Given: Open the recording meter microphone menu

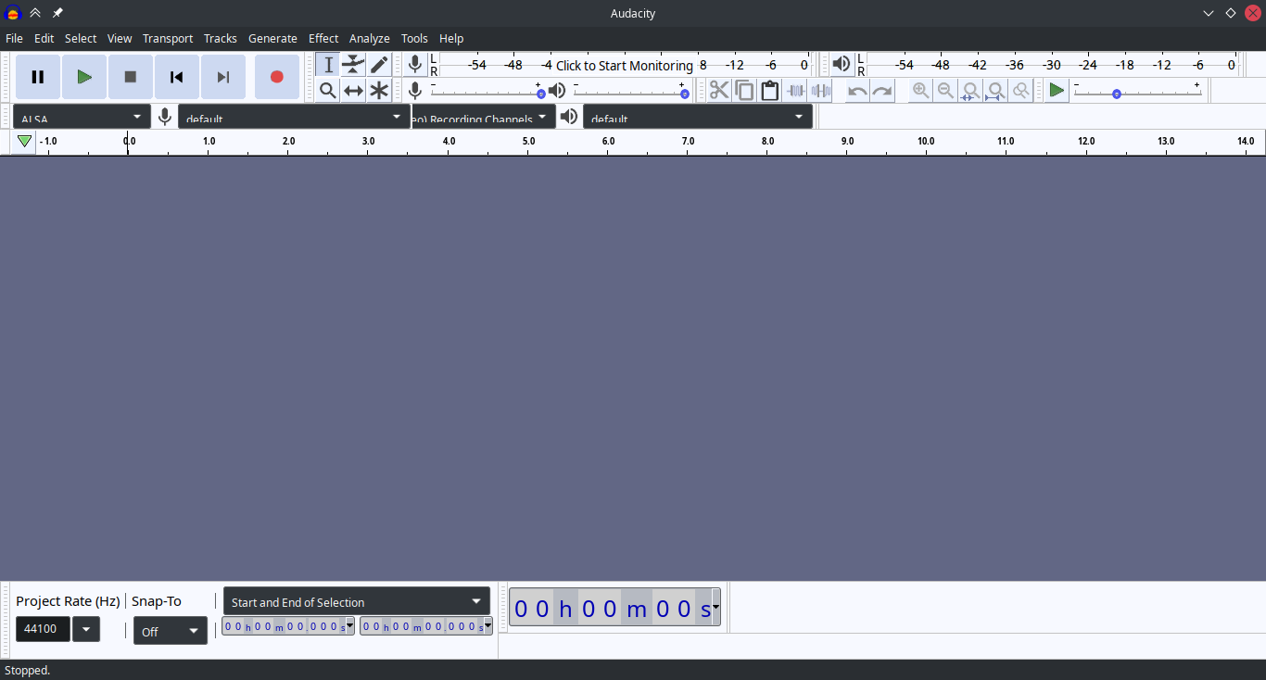Looking at the screenshot, I should click(415, 64).
